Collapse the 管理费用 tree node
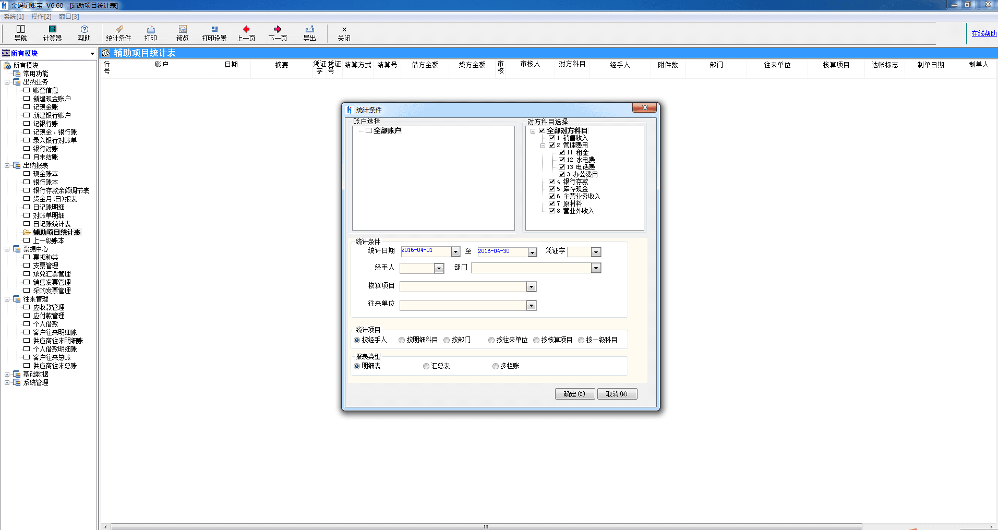The image size is (998, 530). pos(543,146)
